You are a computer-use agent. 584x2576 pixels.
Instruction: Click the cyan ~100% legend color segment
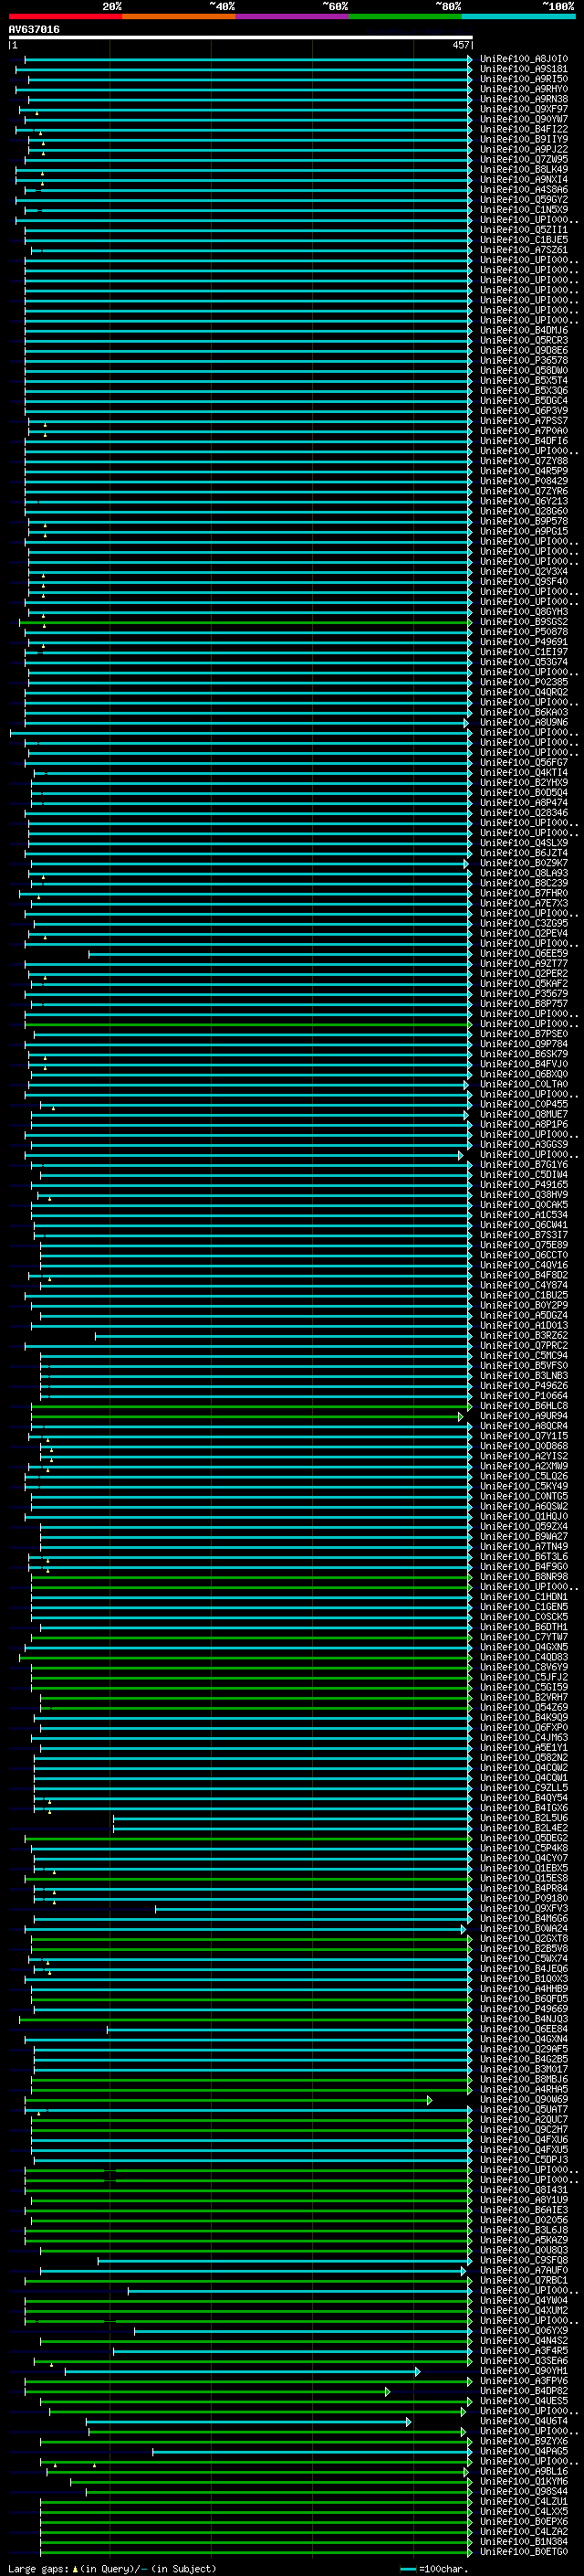pos(518,16)
